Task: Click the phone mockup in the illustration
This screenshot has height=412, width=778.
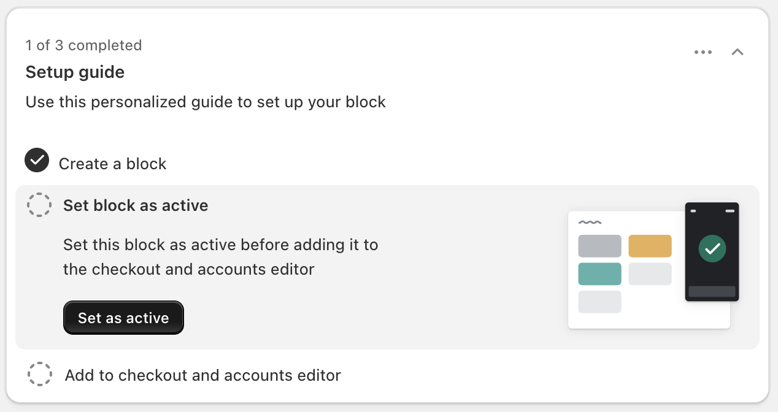Action: tap(712, 251)
